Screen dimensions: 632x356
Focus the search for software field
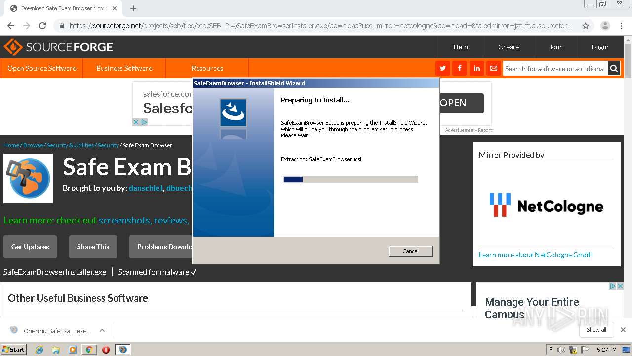tap(554, 69)
